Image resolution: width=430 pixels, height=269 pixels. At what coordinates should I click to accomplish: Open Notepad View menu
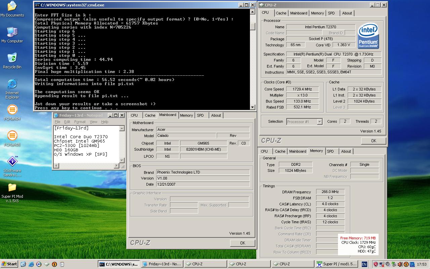[x=93, y=122]
